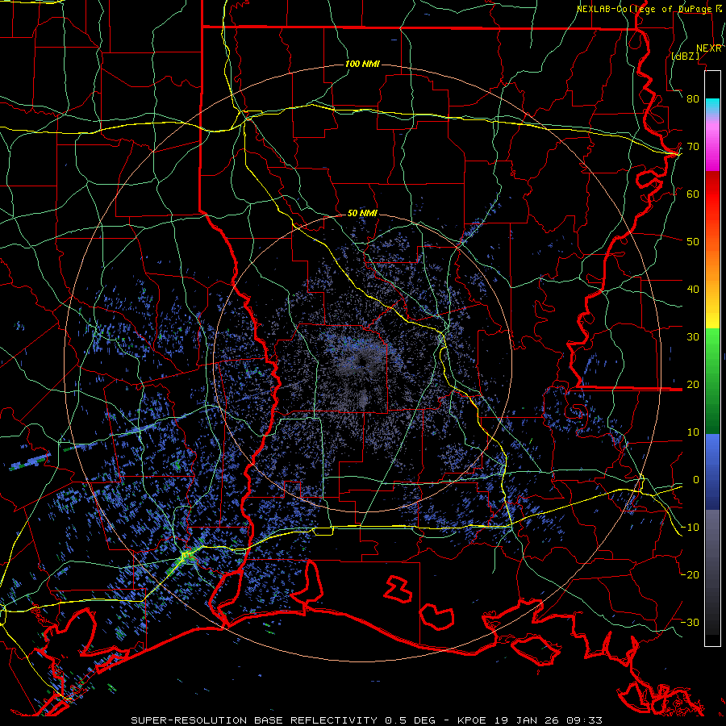The height and width of the screenshot is (726, 726).
Task: Click the 100 NMI range ring label
Action: tap(362, 64)
